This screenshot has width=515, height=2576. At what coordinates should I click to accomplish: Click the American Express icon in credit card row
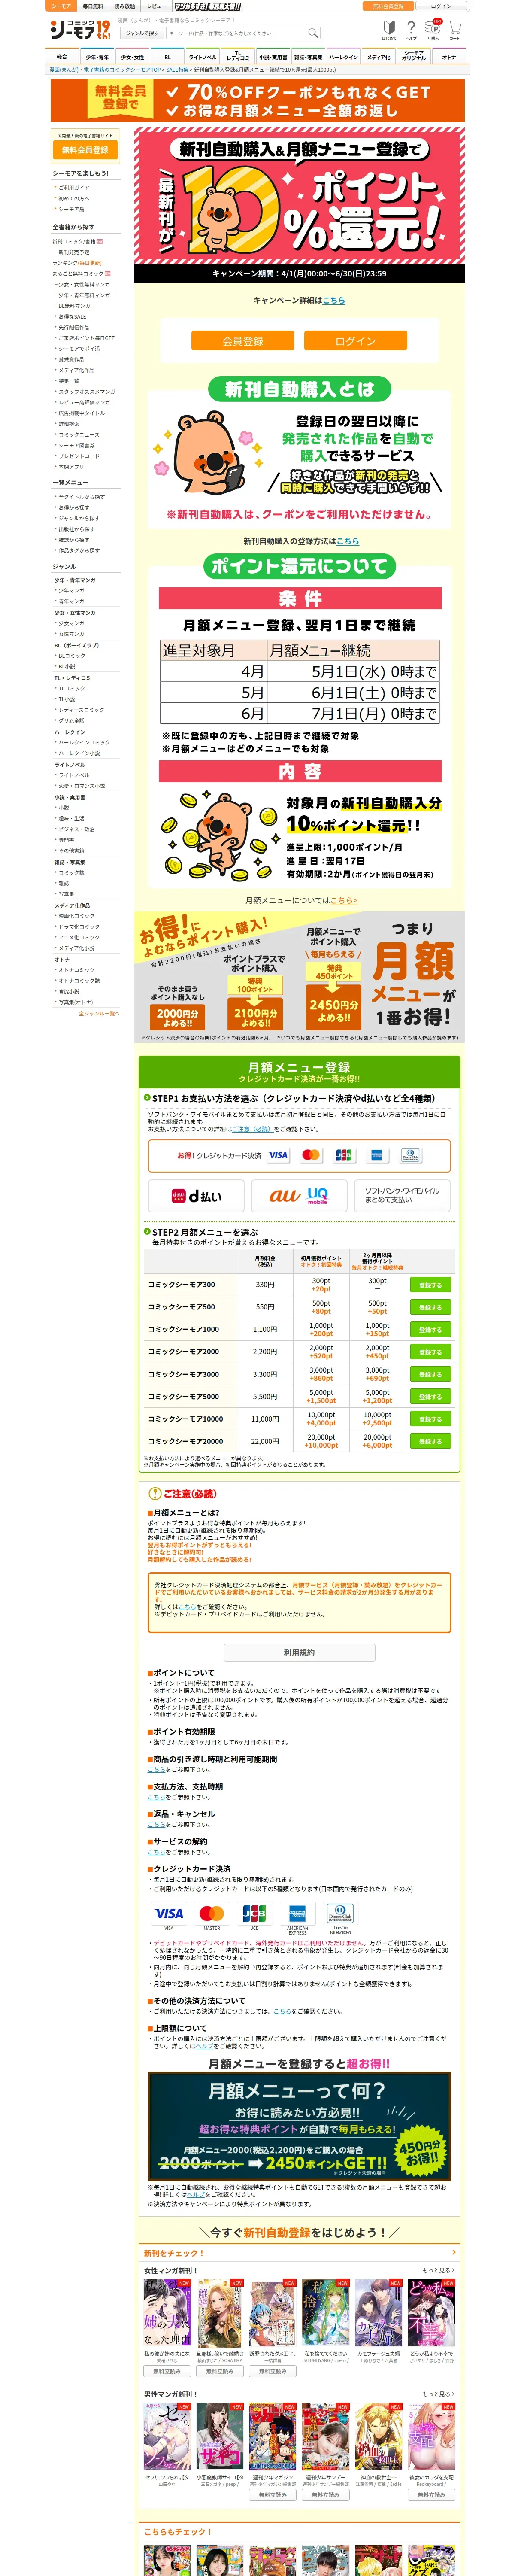(x=376, y=1155)
